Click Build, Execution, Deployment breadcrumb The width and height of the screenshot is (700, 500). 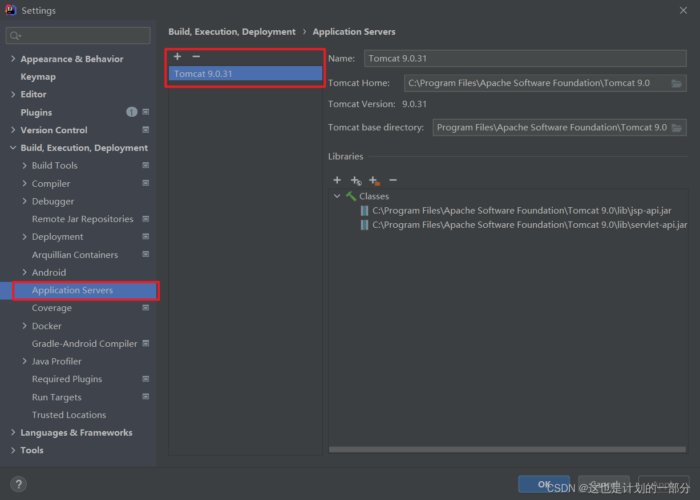click(x=232, y=32)
